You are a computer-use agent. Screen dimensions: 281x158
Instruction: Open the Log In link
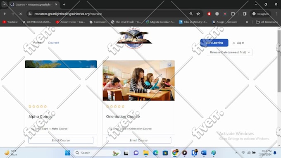pos(238,43)
